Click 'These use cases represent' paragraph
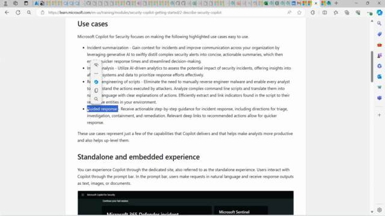The width and height of the screenshot is (385, 216). pyautogui.click(x=185, y=137)
